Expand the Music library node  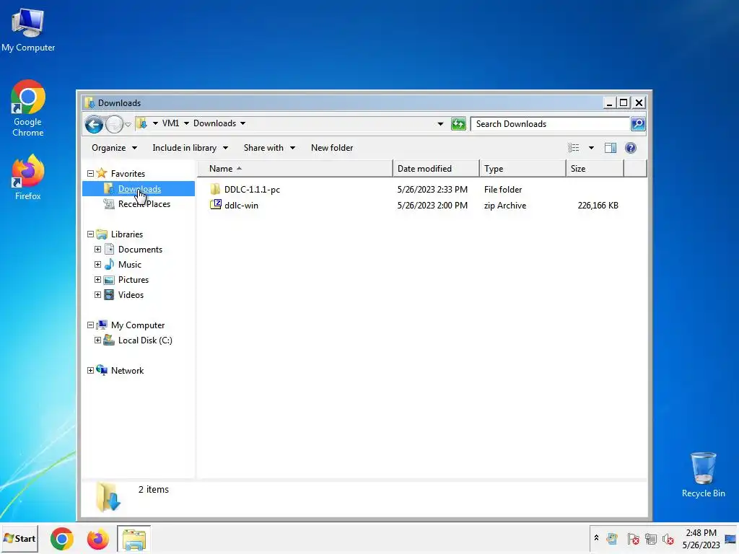pyautogui.click(x=97, y=264)
